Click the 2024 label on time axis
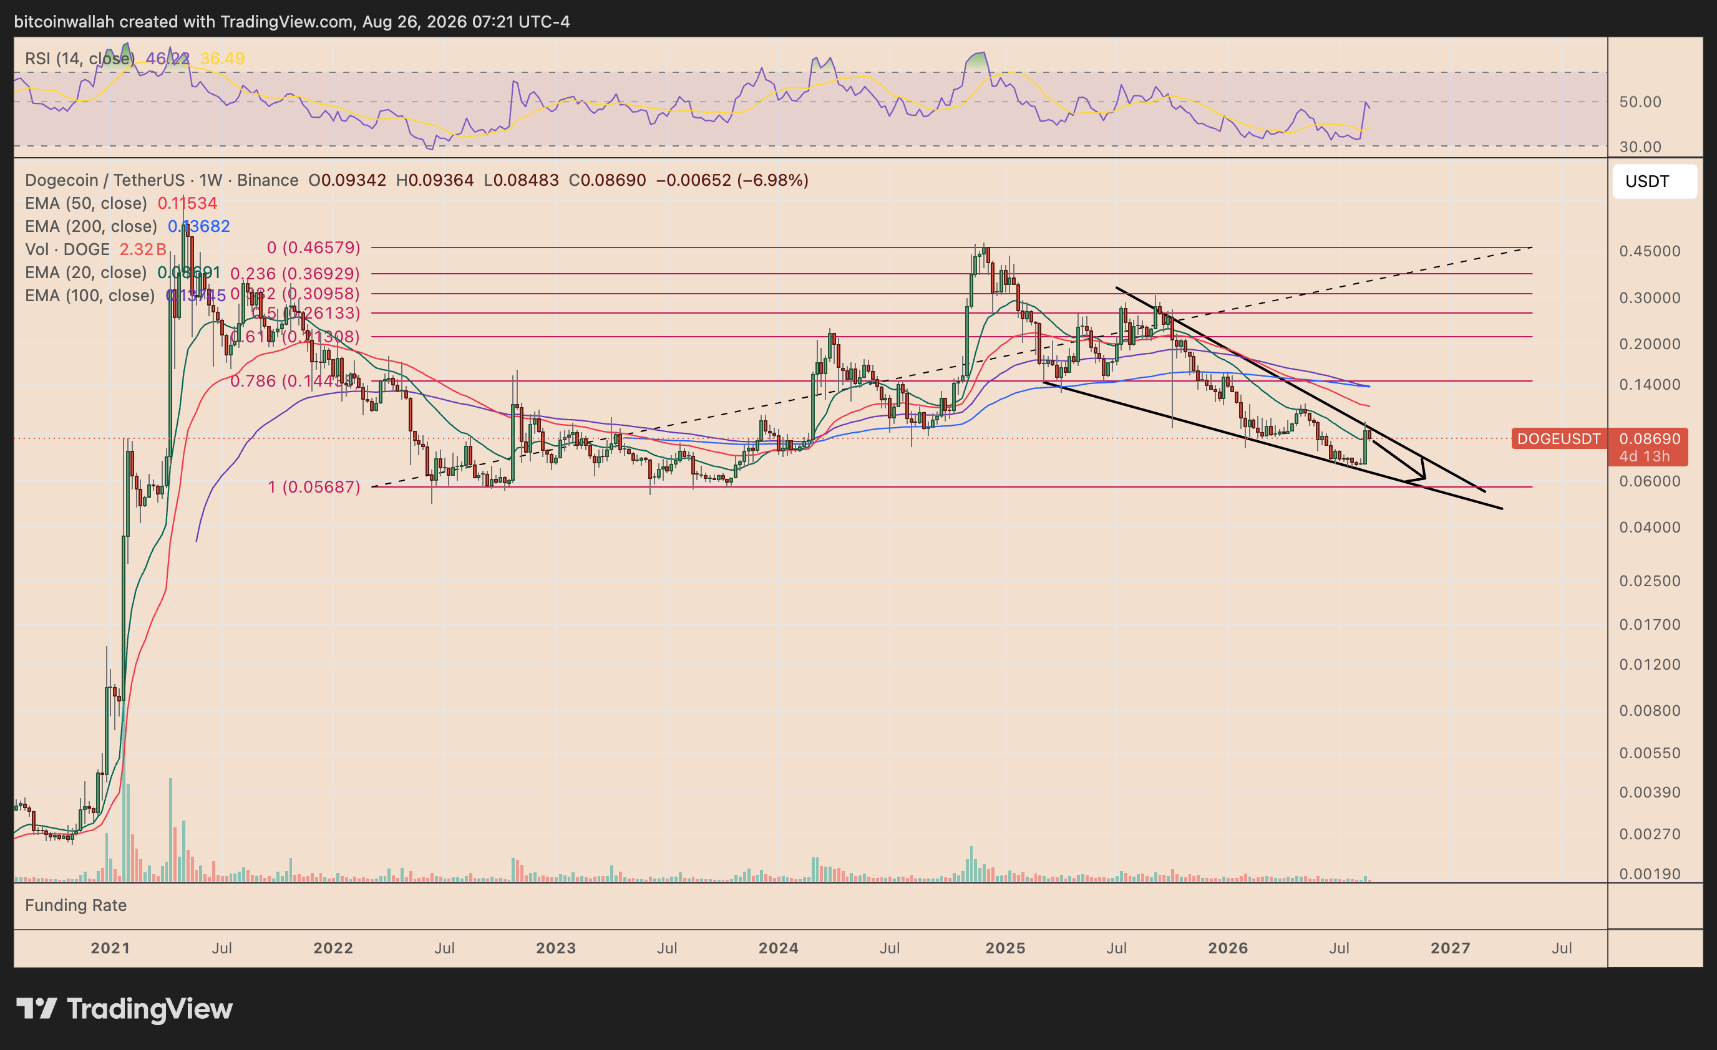Viewport: 1717px width, 1050px height. click(x=779, y=948)
